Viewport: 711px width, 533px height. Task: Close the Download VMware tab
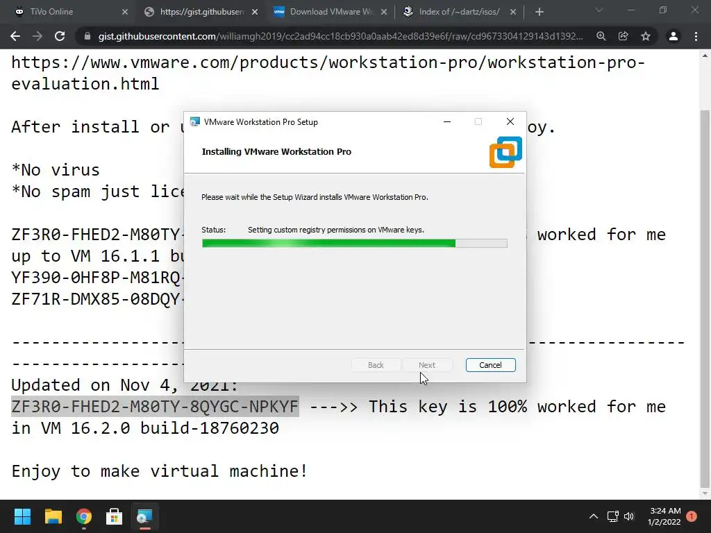[x=384, y=12]
